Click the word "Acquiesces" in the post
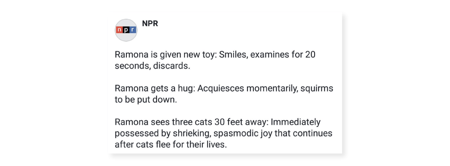 [221, 88]
